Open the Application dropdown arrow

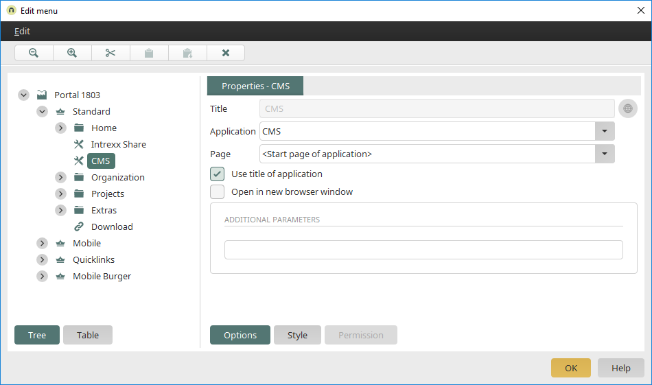point(605,131)
